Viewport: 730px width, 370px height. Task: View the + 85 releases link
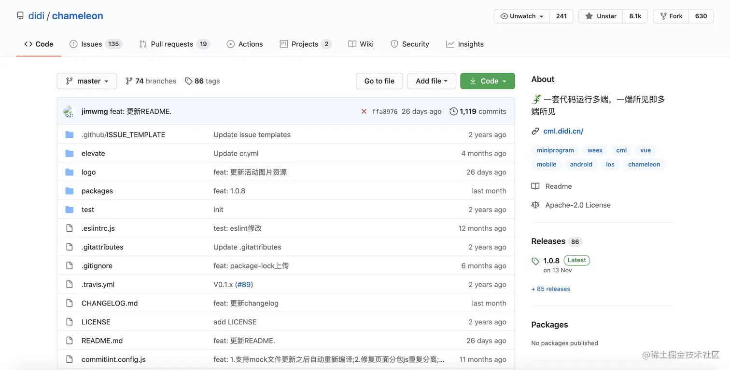pyautogui.click(x=550, y=289)
